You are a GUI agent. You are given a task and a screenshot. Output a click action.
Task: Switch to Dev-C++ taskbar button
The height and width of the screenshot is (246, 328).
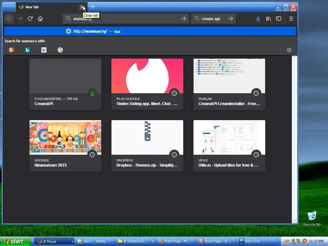256,242
